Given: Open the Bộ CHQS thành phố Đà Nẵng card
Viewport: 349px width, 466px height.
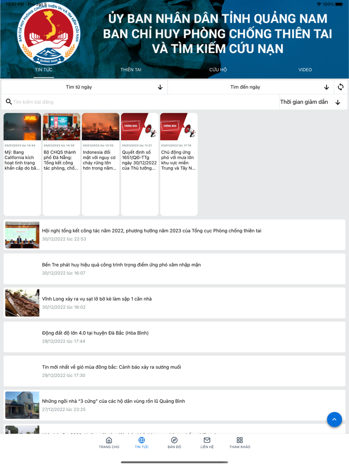Looking at the screenshot, I should click(61, 164).
